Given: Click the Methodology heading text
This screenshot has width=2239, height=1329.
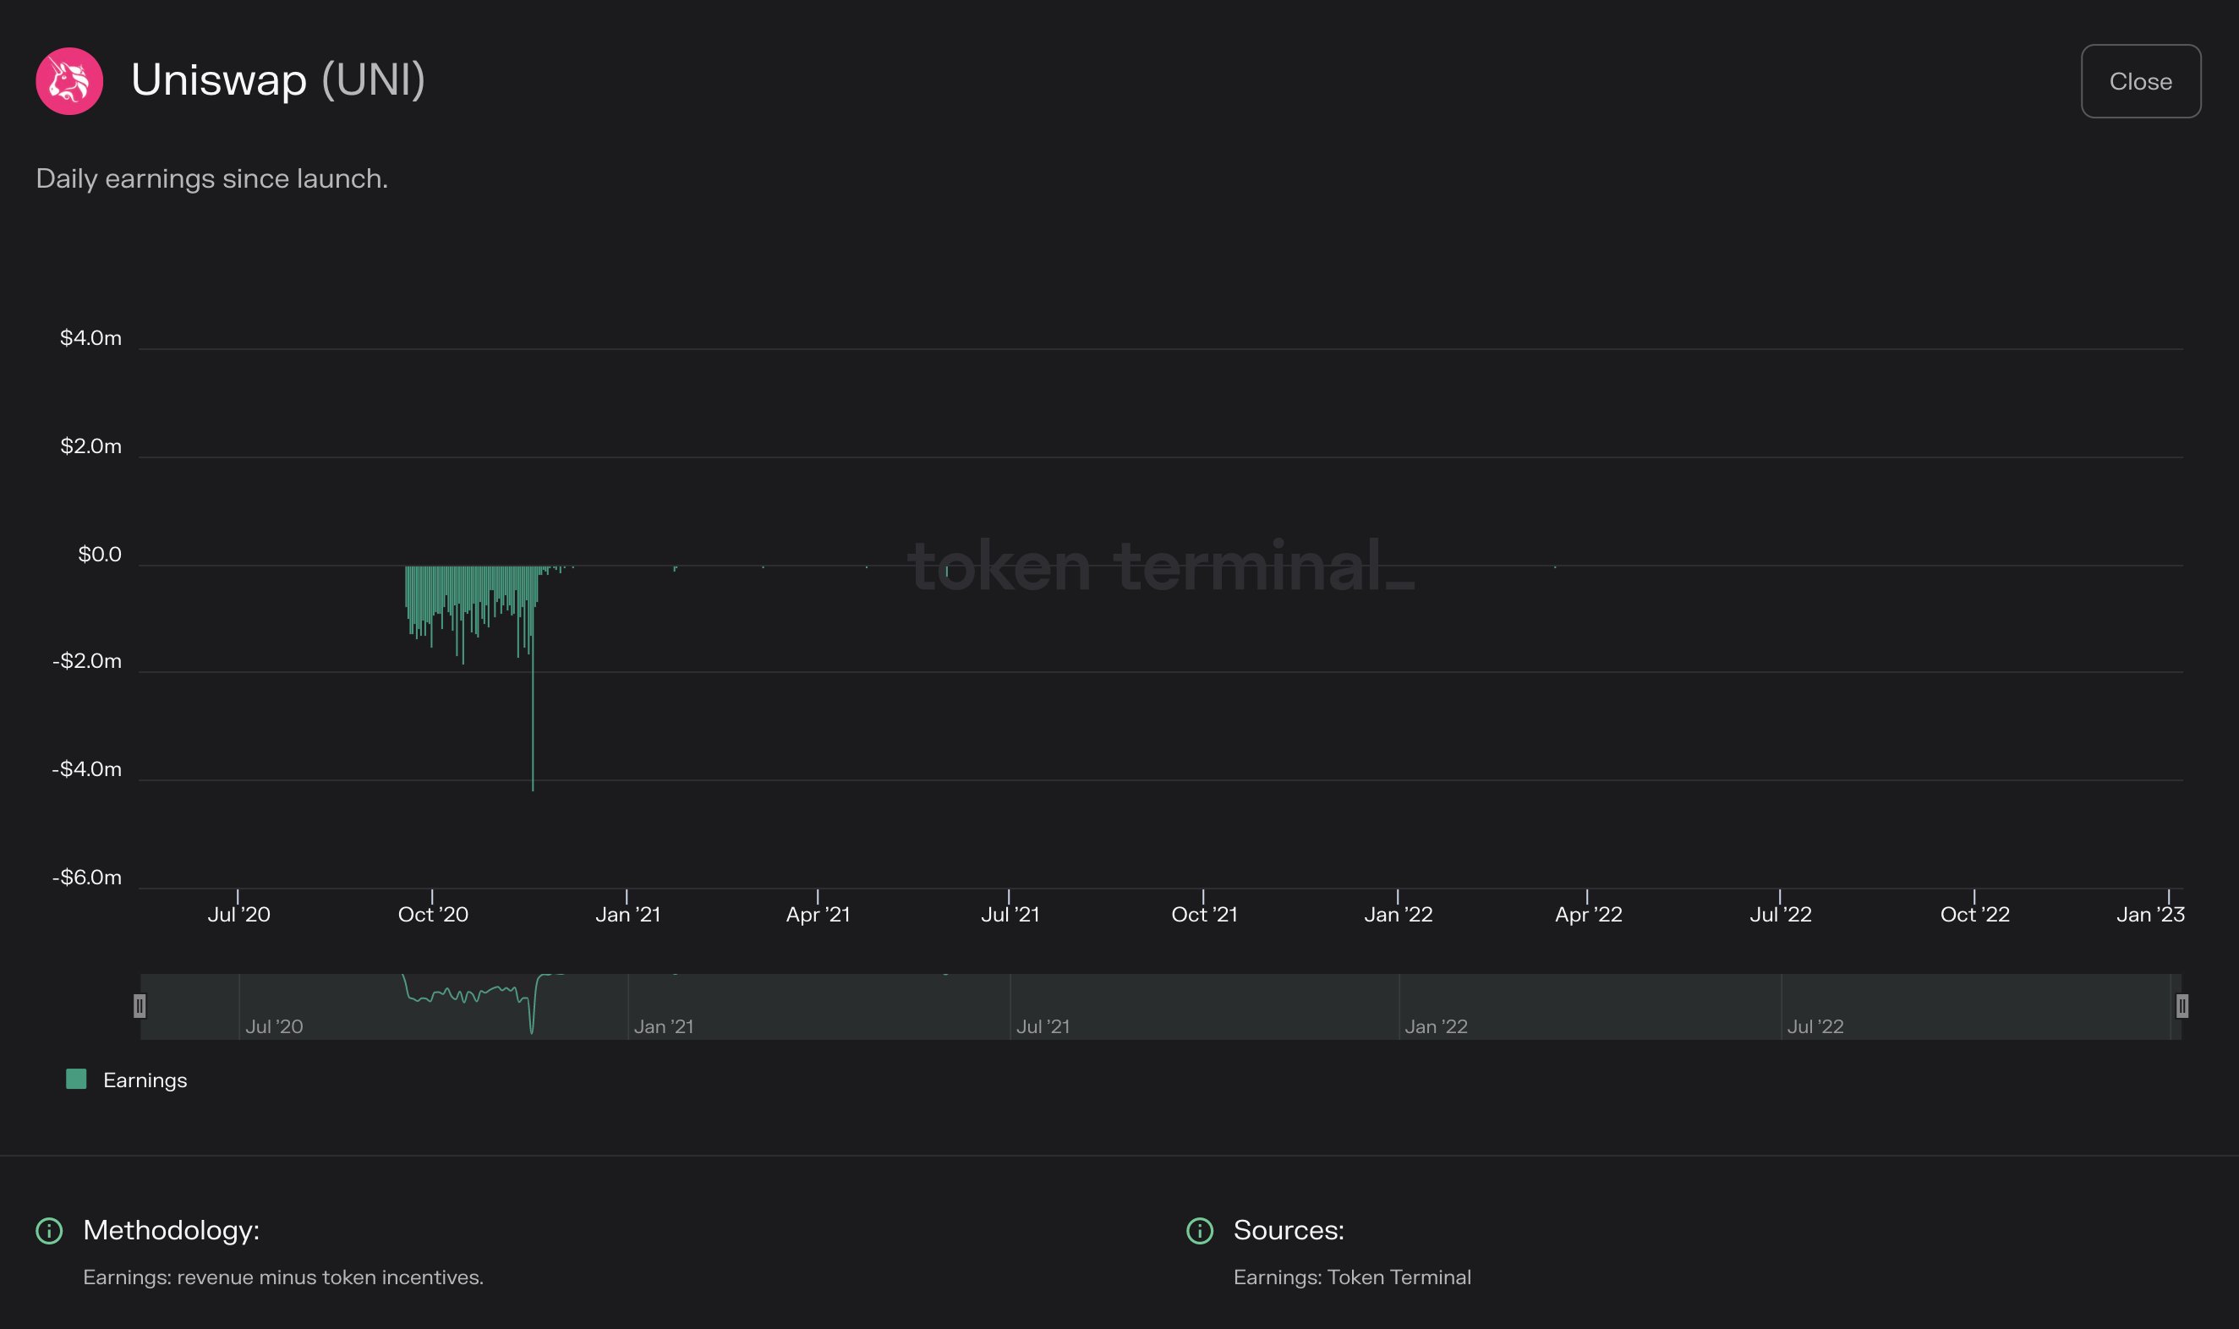Looking at the screenshot, I should tap(171, 1229).
